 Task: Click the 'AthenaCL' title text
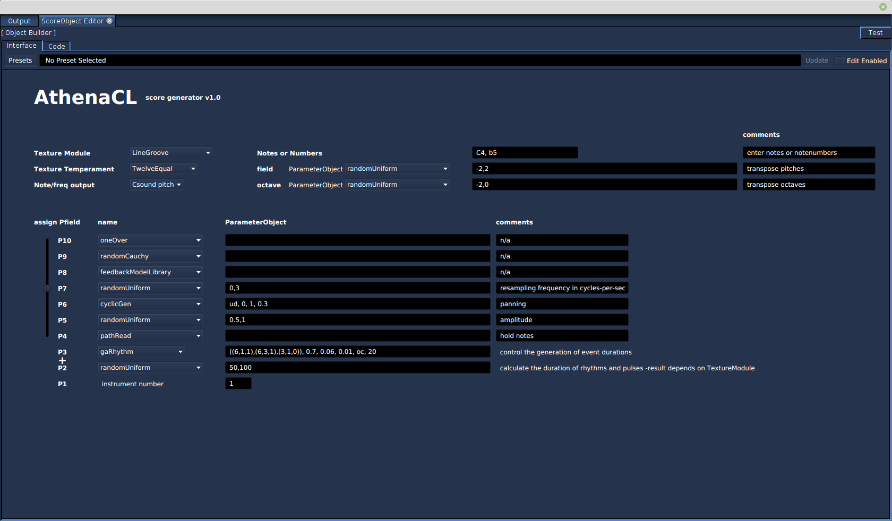click(x=85, y=98)
